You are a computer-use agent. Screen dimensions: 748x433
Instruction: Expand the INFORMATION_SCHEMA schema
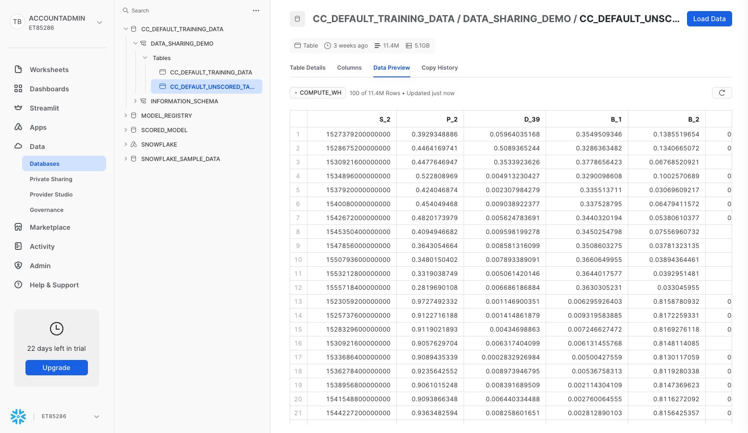click(135, 101)
